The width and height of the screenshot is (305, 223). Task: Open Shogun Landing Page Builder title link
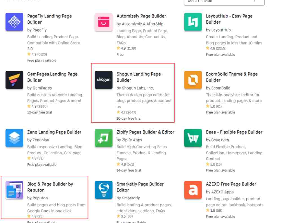[139, 77]
